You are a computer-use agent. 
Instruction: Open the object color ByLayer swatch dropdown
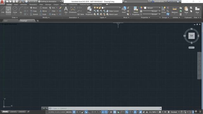pos(152,8)
